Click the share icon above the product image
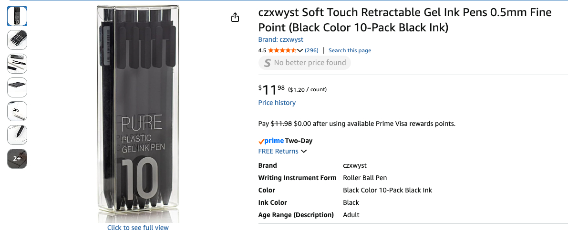 [235, 18]
